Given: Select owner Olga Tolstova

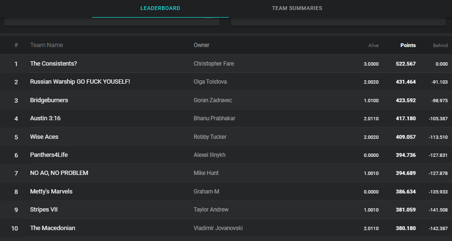Looking at the screenshot, I should 210,82.
